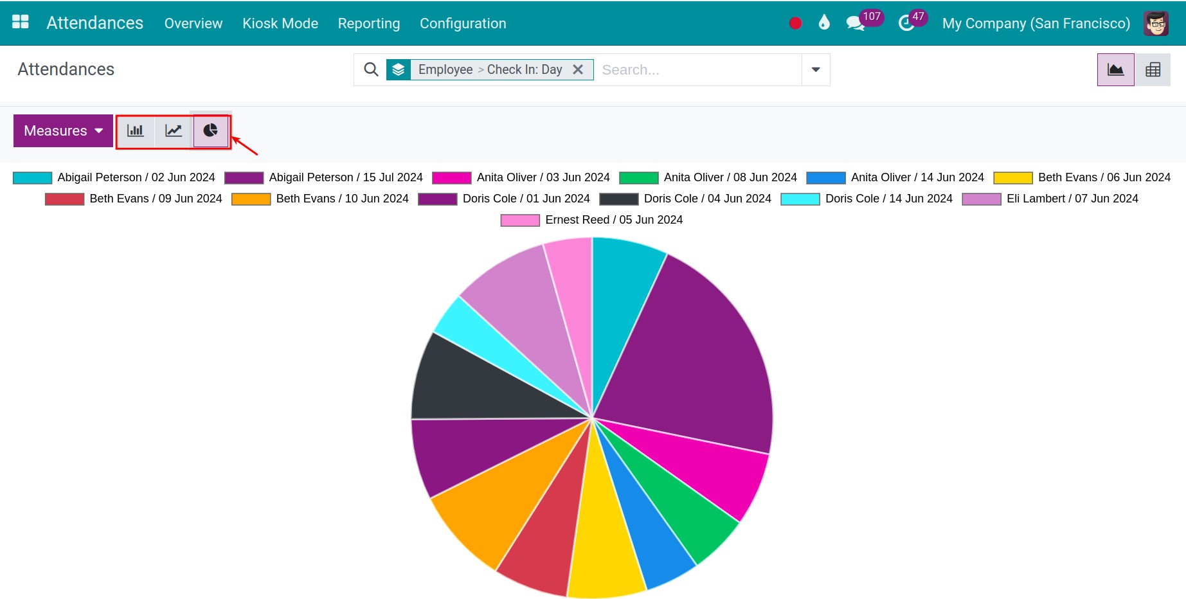
Task: Open conversations with 107 messages
Action: click(864, 21)
